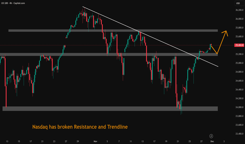Screen dimensions: 245x144
Task: Select the orange Nasdaq annotation text
Action: [80, 127]
